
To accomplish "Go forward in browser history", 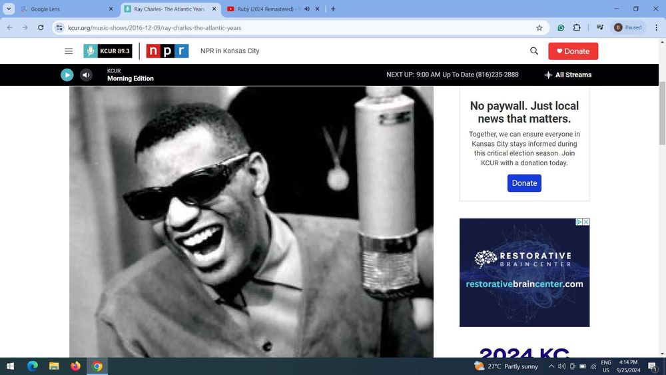I will point(25,27).
